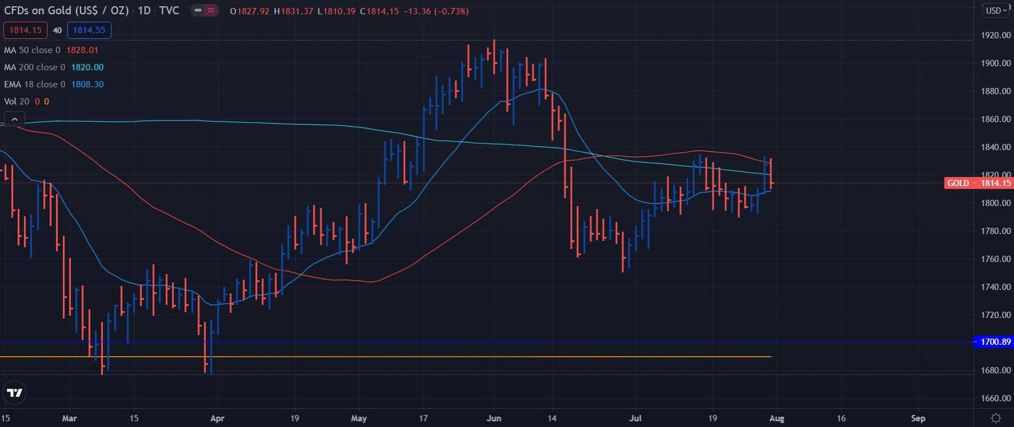Click the Jun label on the time axis

494,418
